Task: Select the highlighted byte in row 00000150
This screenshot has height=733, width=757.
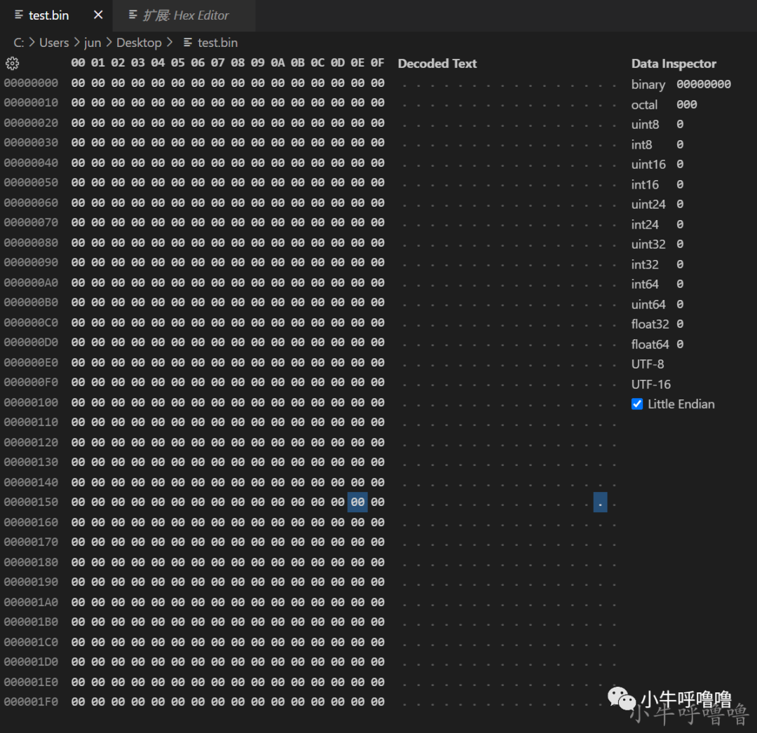Action: pyautogui.click(x=357, y=502)
